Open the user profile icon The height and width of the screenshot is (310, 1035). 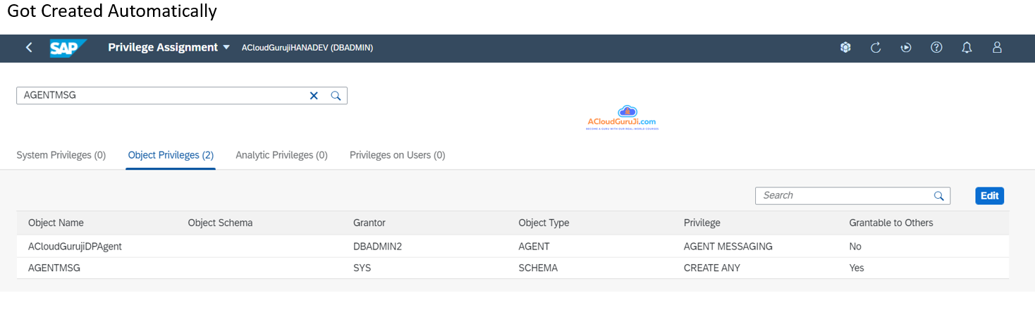997,48
